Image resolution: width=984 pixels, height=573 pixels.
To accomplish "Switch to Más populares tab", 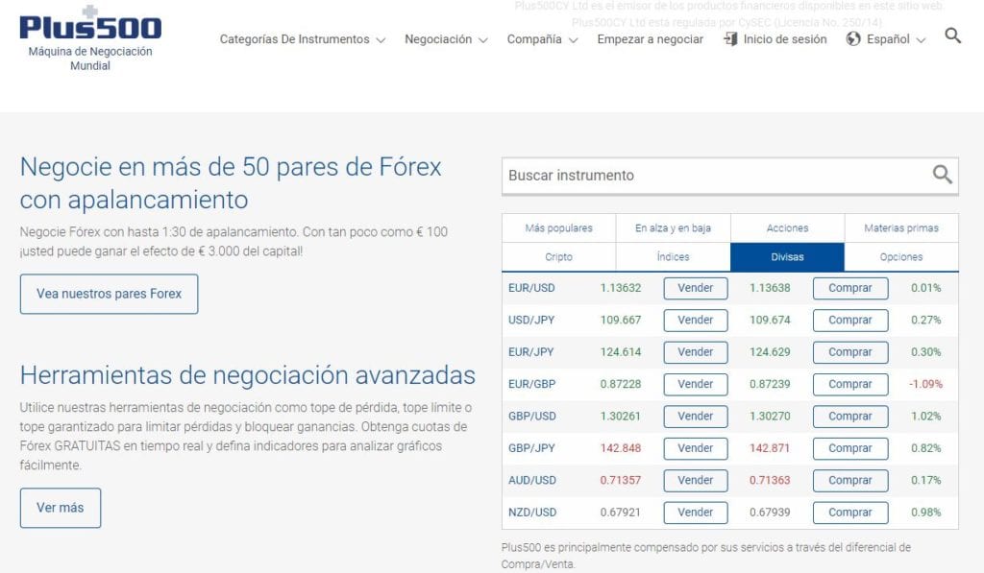I will tap(558, 228).
